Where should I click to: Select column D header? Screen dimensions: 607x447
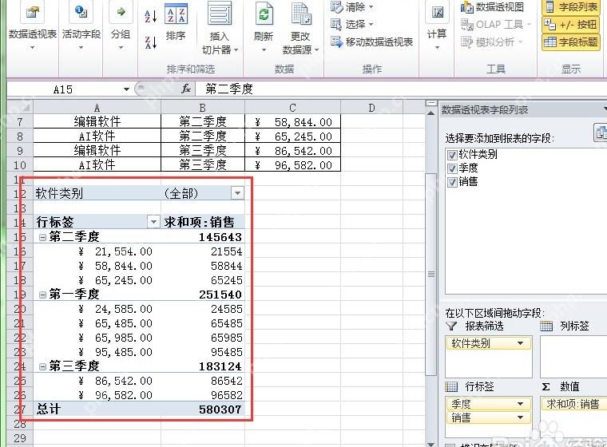tap(371, 107)
